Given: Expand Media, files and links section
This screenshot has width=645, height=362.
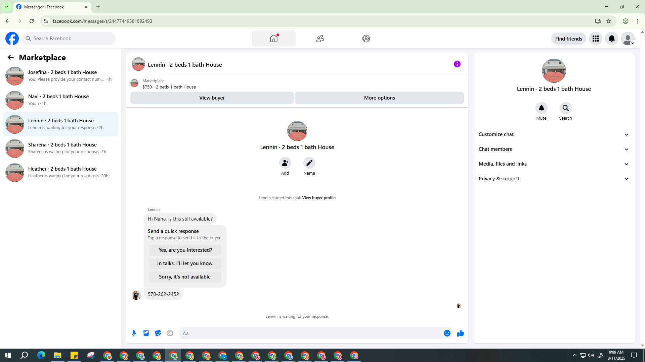Looking at the screenshot, I should 554,164.
